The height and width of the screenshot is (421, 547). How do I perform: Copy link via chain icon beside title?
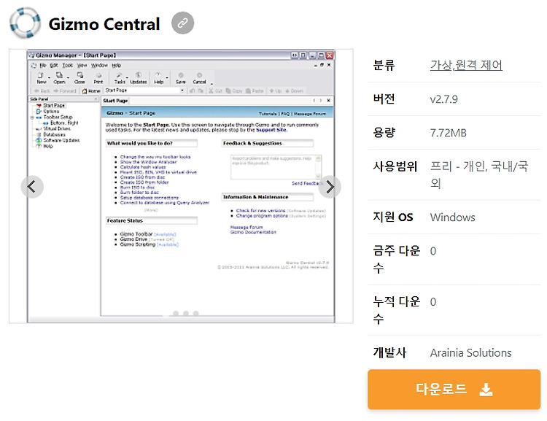click(x=182, y=23)
